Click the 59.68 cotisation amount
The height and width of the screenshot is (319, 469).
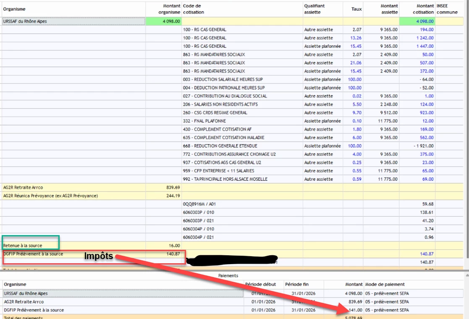(x=428, y=204)
